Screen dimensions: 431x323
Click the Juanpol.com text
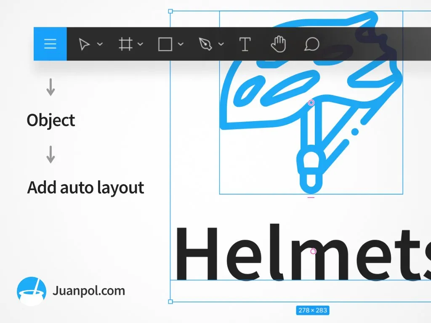click(x=89, y=291)
